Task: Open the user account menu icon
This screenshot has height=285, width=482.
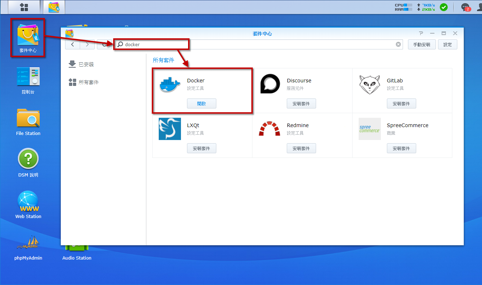Action: click(479, 7)
